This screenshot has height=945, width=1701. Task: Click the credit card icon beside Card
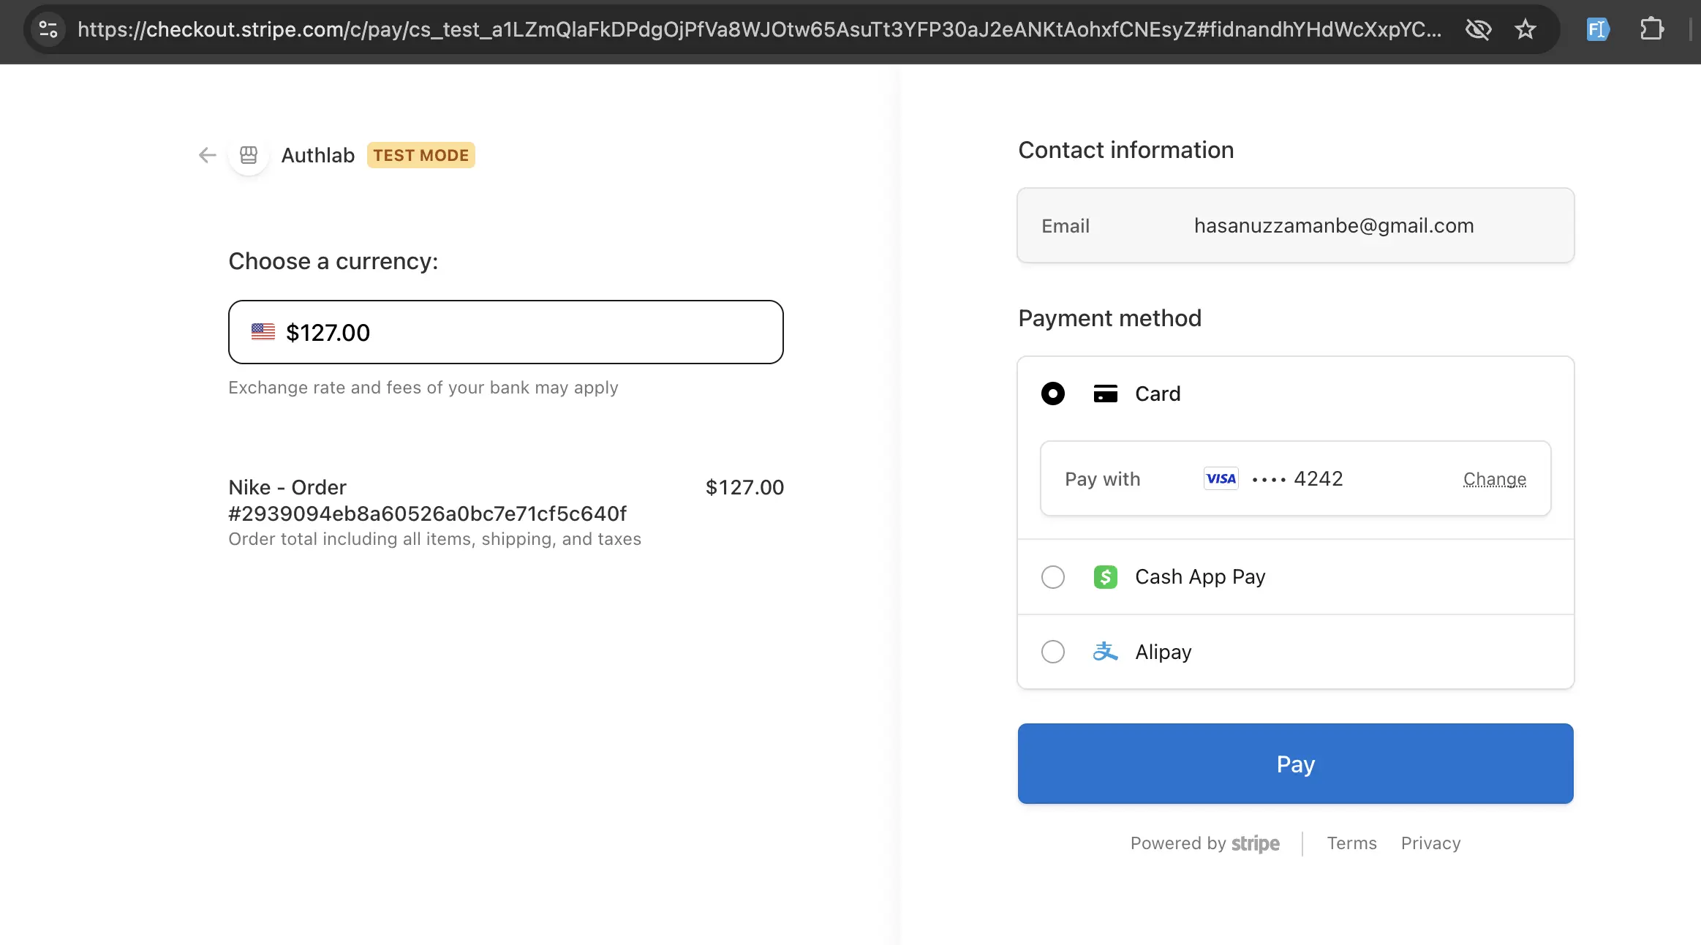click(1106, 394)
